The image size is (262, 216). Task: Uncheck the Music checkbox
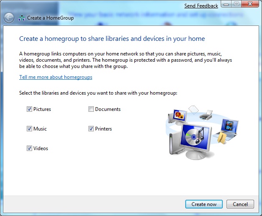pyautogui.click(x=29, y=128)
